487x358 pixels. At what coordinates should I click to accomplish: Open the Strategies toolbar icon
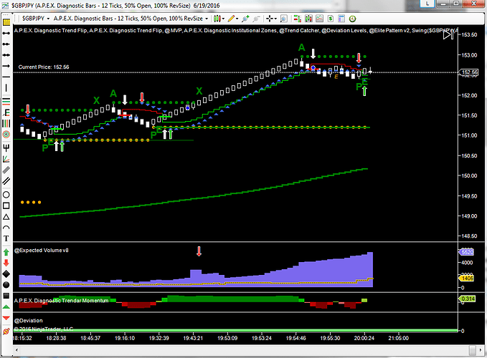[319, 19]
